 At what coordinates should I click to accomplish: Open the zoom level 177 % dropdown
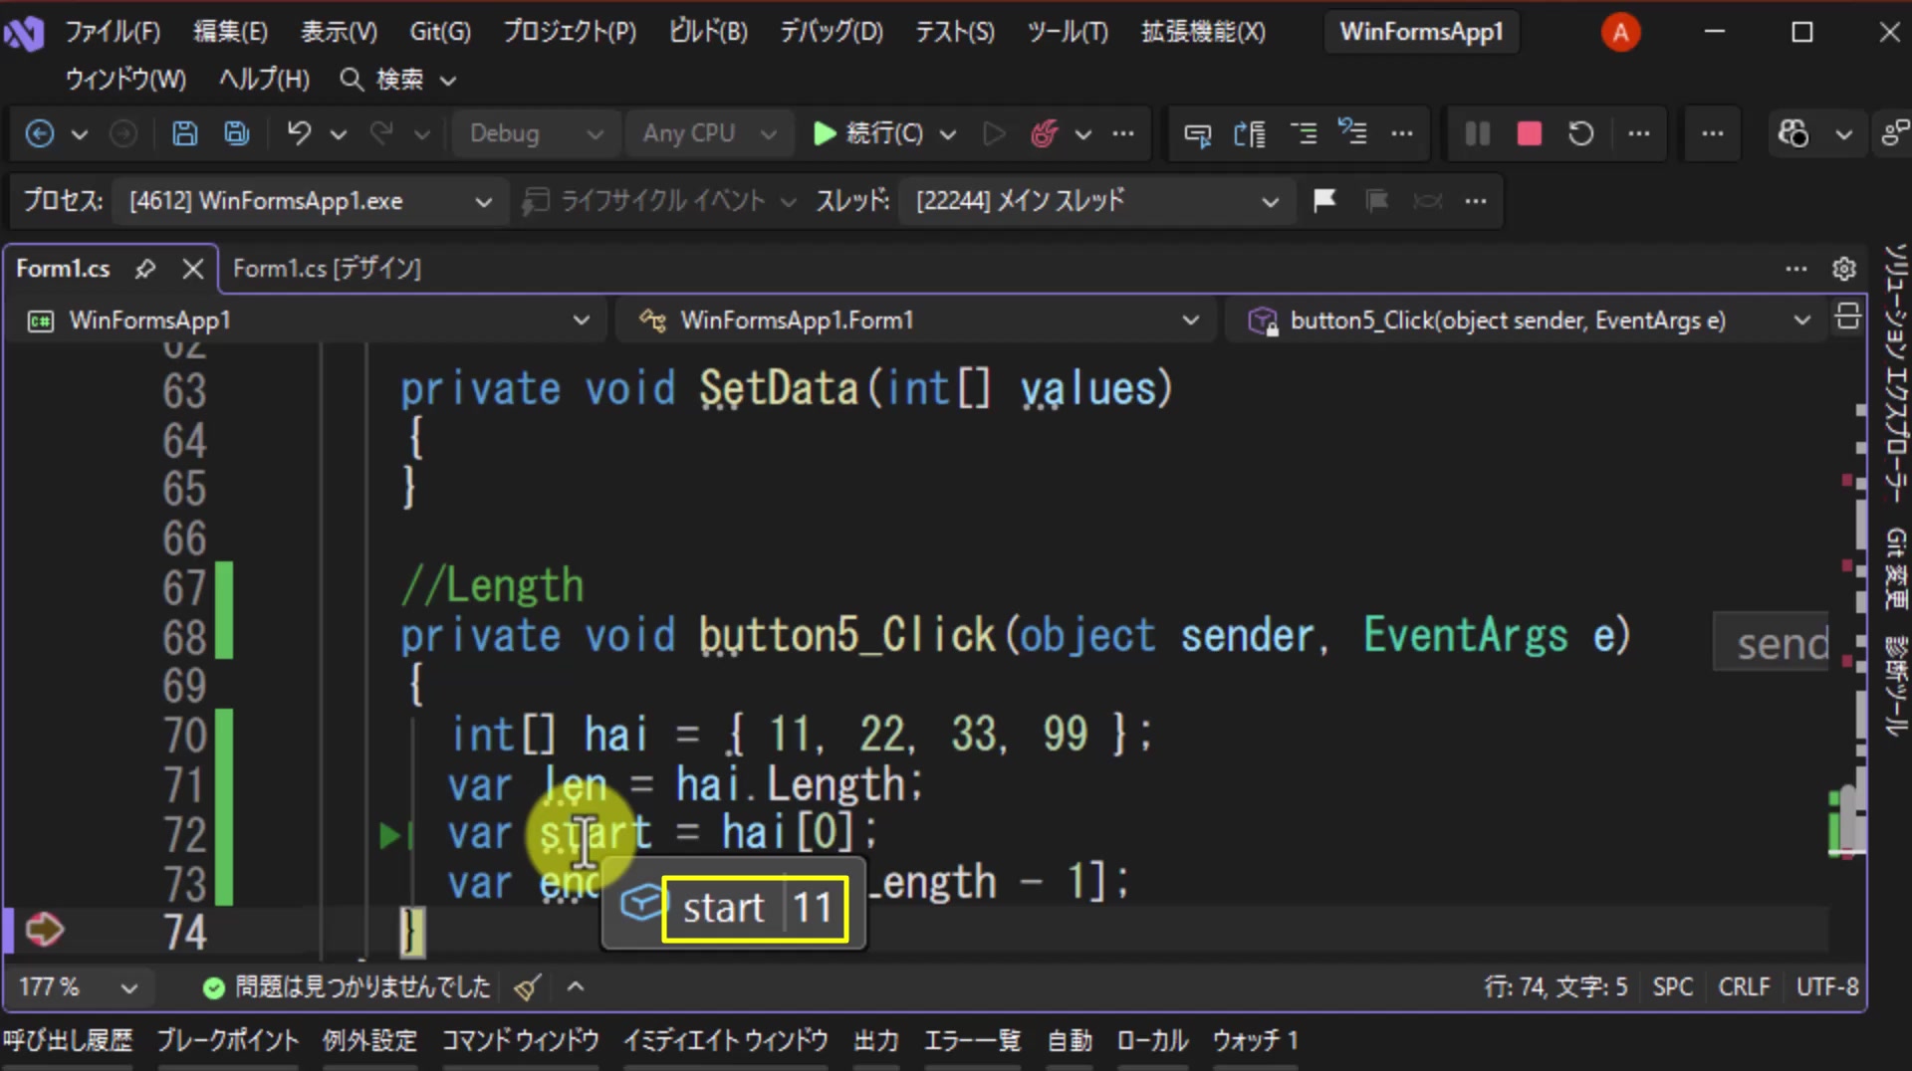click(78, 987)
